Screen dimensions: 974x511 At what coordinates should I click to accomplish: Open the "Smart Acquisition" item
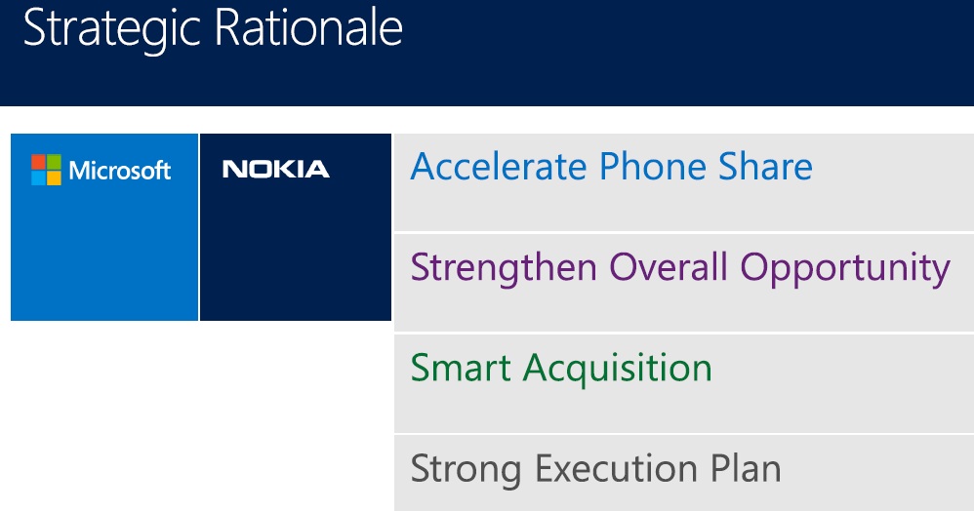pos(561,368)
